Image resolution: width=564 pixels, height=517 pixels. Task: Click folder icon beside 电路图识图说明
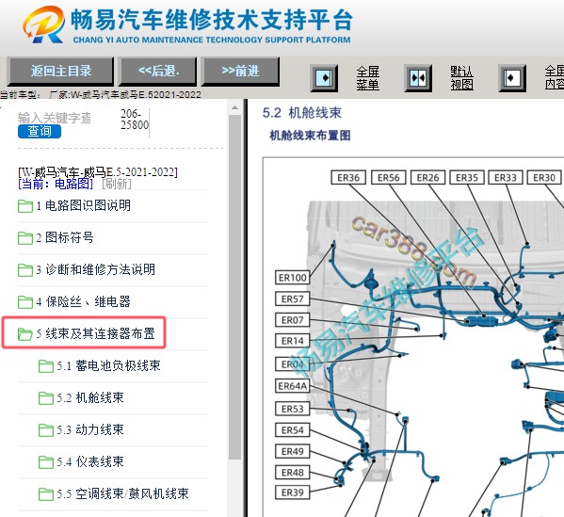click(25, 206)
